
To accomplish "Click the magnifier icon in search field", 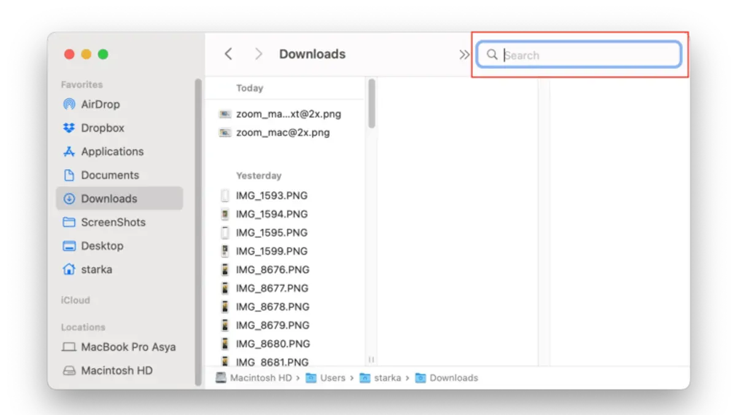I will pyautogui.click(x=492, y=55).
